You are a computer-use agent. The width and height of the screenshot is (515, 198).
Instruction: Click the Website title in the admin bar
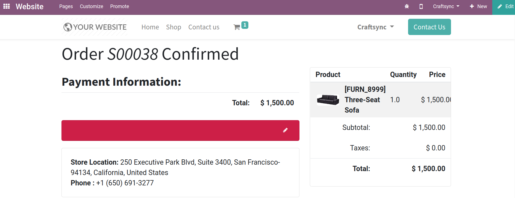pos(29,6)
